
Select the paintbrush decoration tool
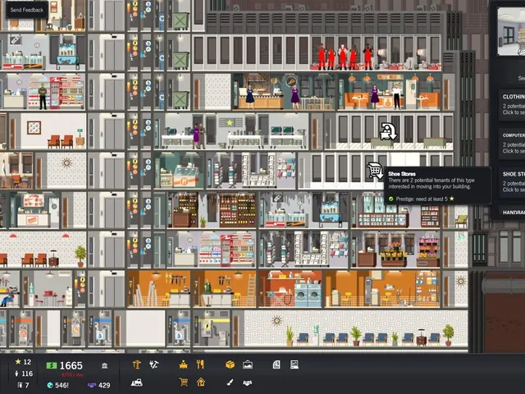230,383
